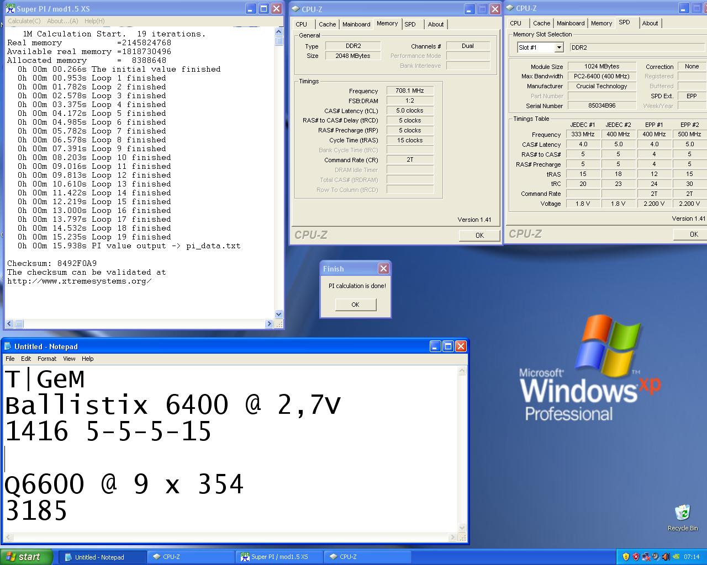Click the Frequency field showing 708.1 MHz
The width and height of the screenshot is (707, 565).
[x=410, y=90]
